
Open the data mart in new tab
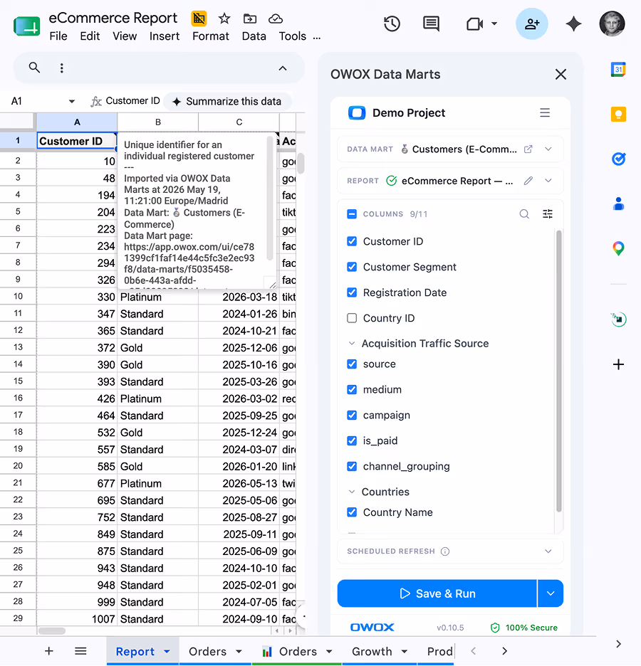[528, 149]
